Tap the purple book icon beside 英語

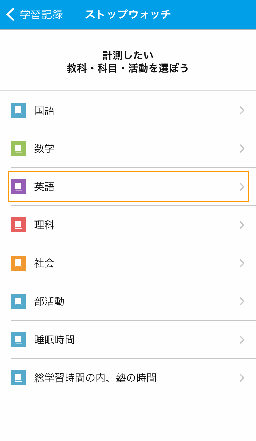[18, 187]
